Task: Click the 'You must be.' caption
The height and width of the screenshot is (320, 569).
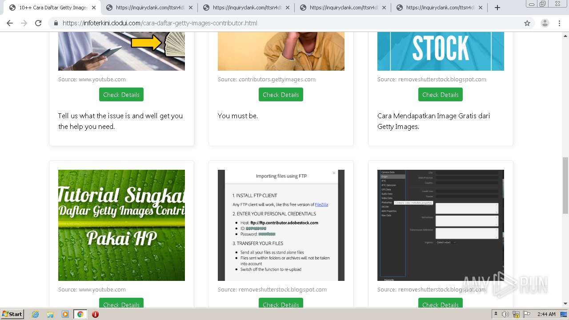Action: [x=238, y=116]
